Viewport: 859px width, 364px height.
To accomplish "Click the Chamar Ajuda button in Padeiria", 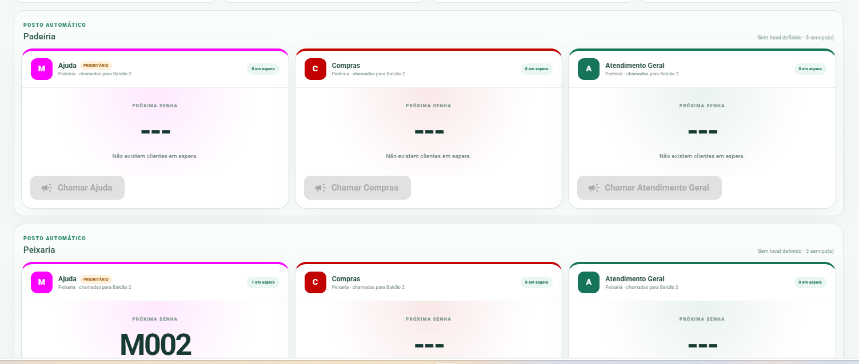I will click(x=77, y=188).
